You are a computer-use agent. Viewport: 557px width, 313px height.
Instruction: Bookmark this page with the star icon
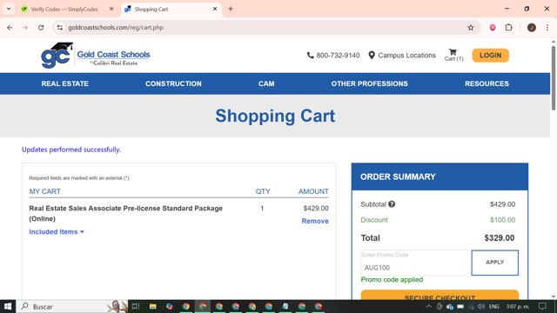tap(471, 27)
